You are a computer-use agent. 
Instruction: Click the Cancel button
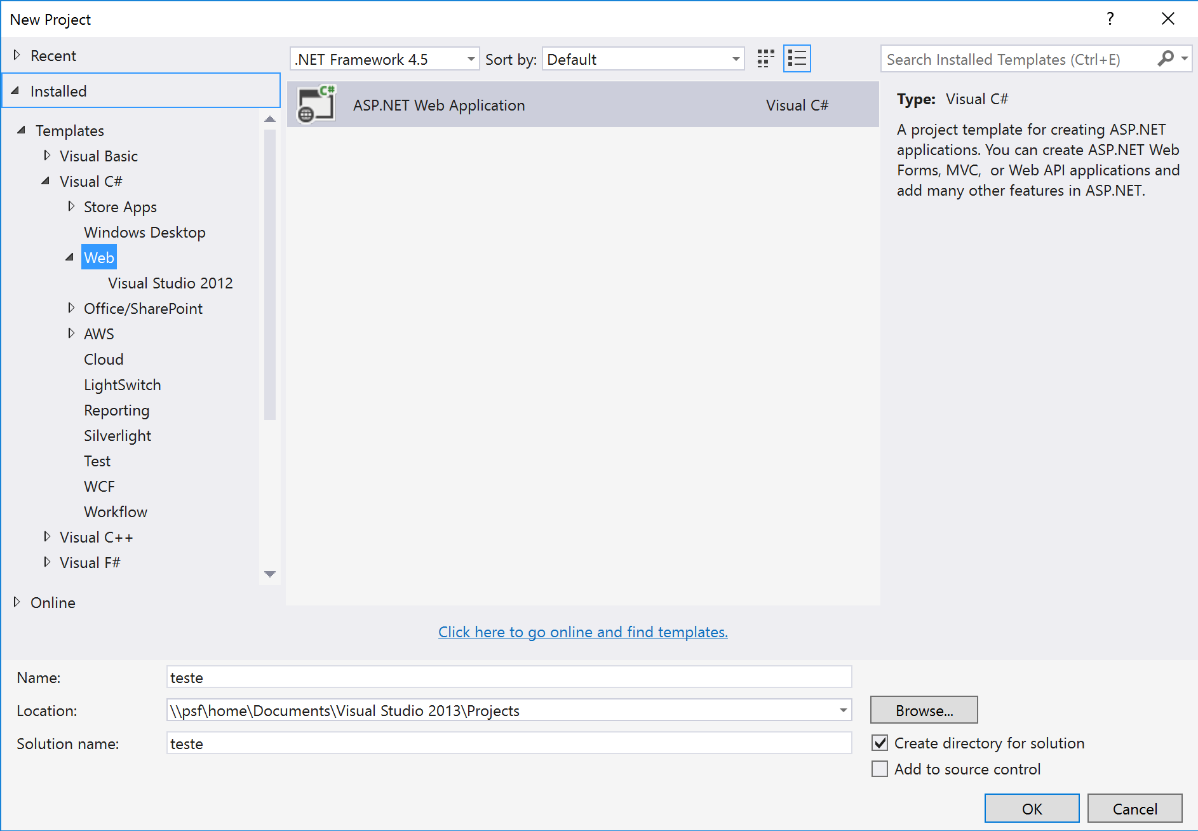coord(1135,808)
